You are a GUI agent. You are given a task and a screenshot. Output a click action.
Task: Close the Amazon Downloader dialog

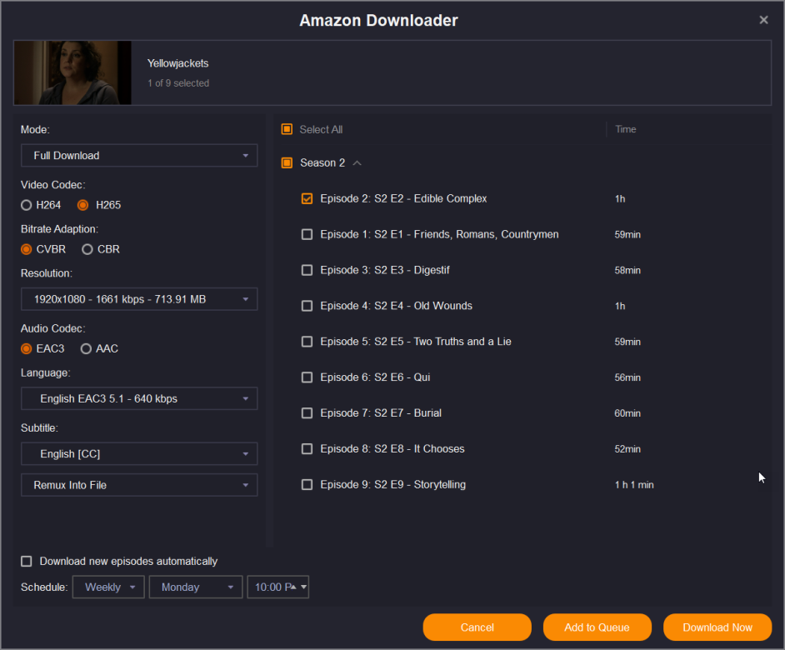pyautogui.click(x=763, y=20)
